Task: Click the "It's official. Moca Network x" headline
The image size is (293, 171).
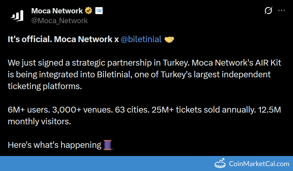Action: (63, 39)
